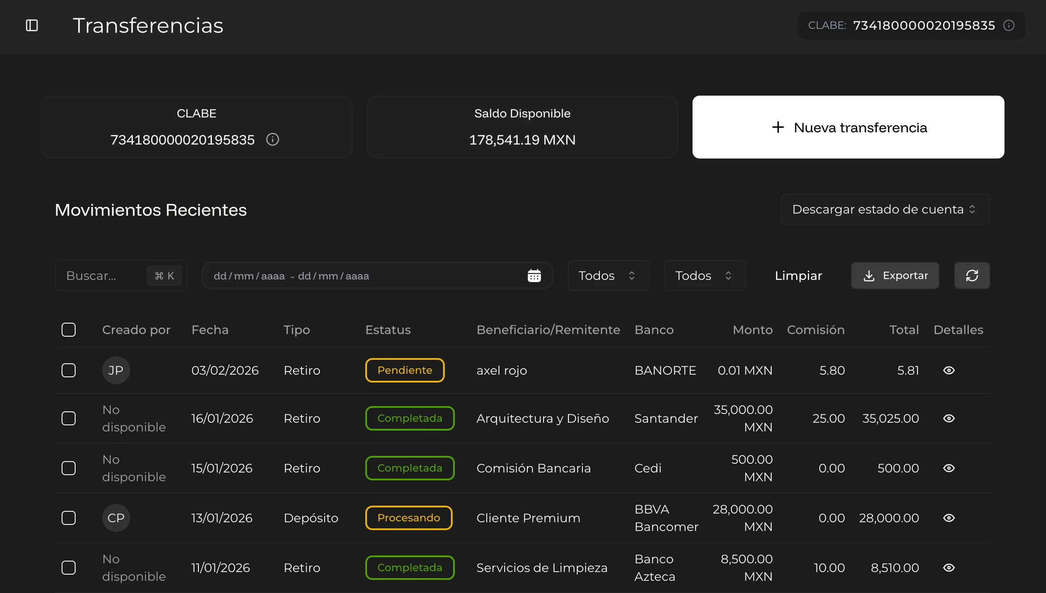Screen dimensions: 1046x593
Task: Check the Comisión Bancaria row checkbox
Action: (69, 468)
